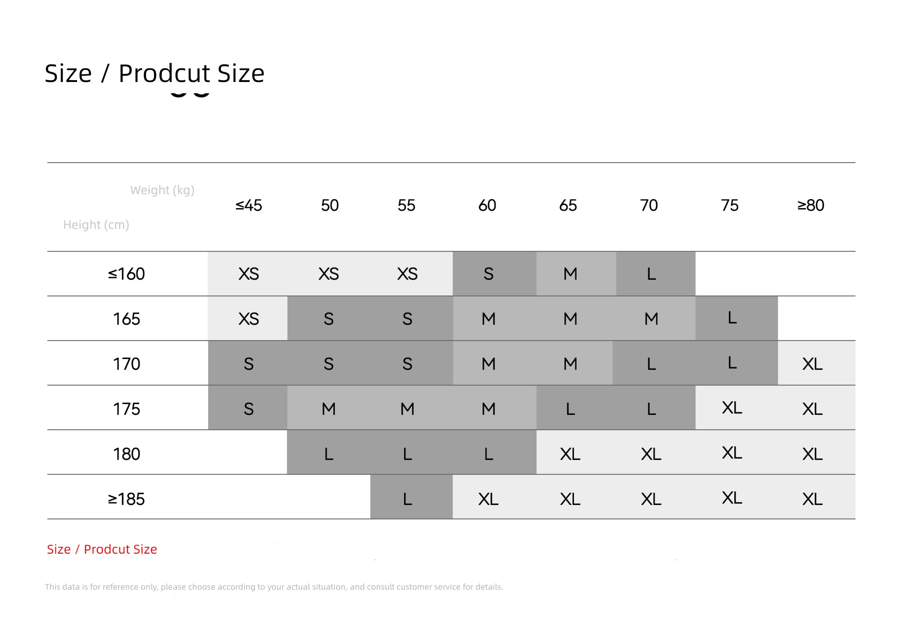This screenshot has height=623, width=901.
Task: Click the S cell in the ≤160 row
Action: 495,274
